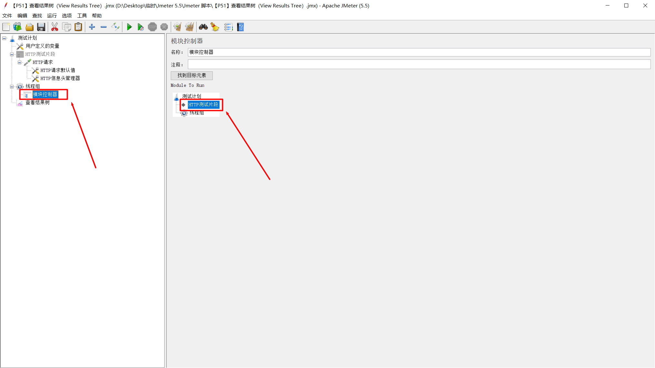This screenshot has width=655, height=368.
Task: Click the Save icon in toolbar
Action: (41, 27)
